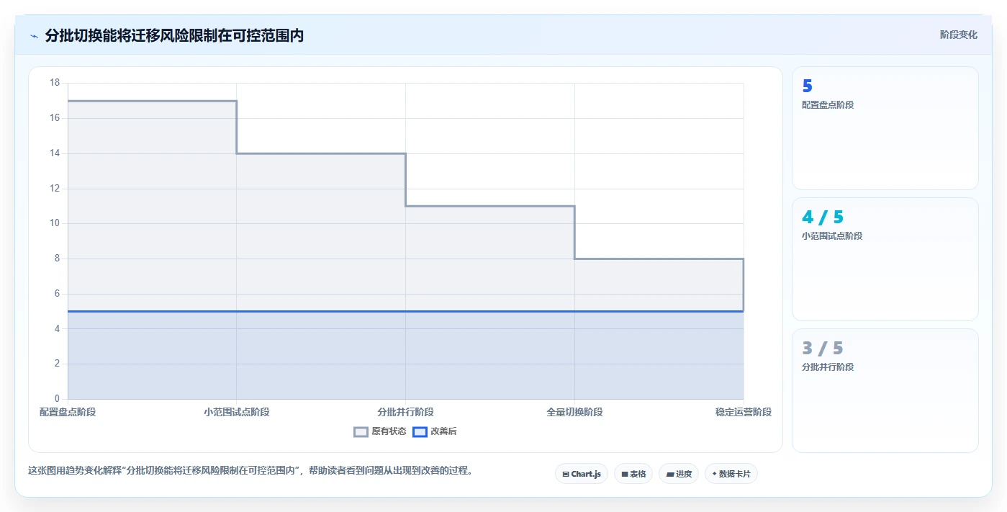
Task: Click the 表格 tag chip
Action: 633,474
